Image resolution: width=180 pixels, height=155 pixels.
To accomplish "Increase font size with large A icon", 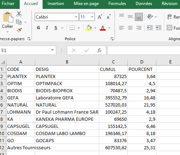I will point(100,17).
